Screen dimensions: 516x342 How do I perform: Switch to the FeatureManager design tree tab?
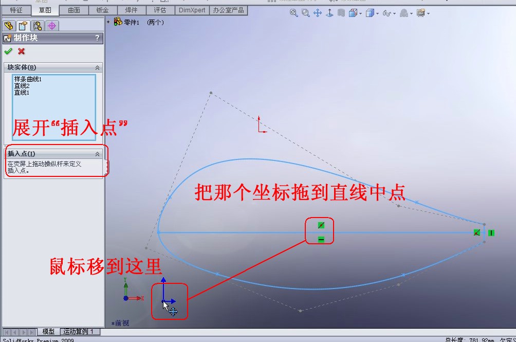tap(9, 26)
